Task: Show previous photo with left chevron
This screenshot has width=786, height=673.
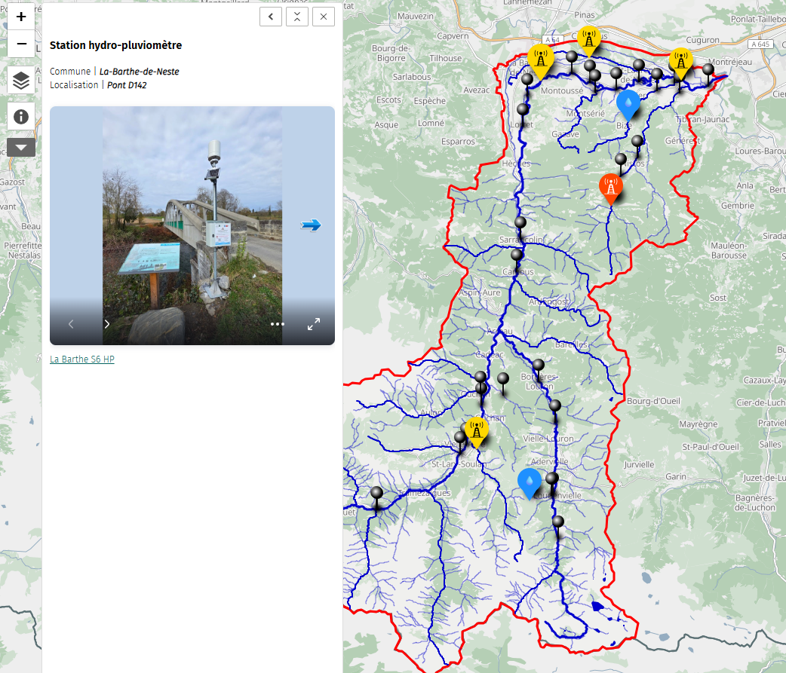Action: (x=72, y=324)
